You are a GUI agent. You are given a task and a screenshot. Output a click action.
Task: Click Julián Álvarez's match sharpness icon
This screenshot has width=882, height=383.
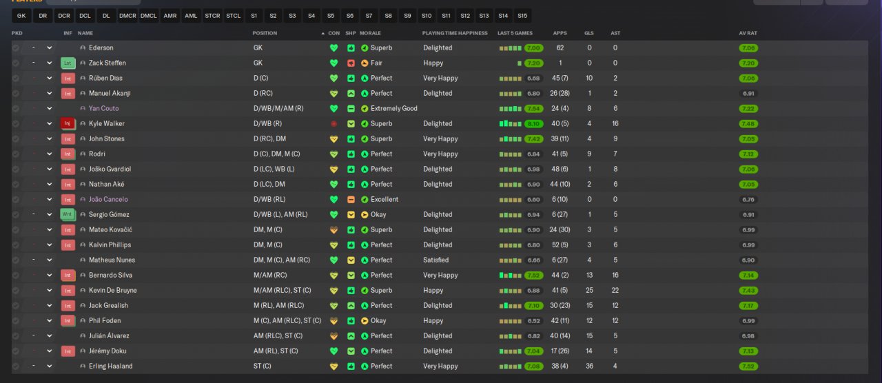click(x=351, y=336)
